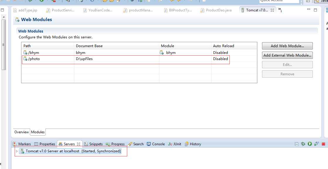Minimize the editor area
Screen dimensions: 328x169
[x=309, y=9]
